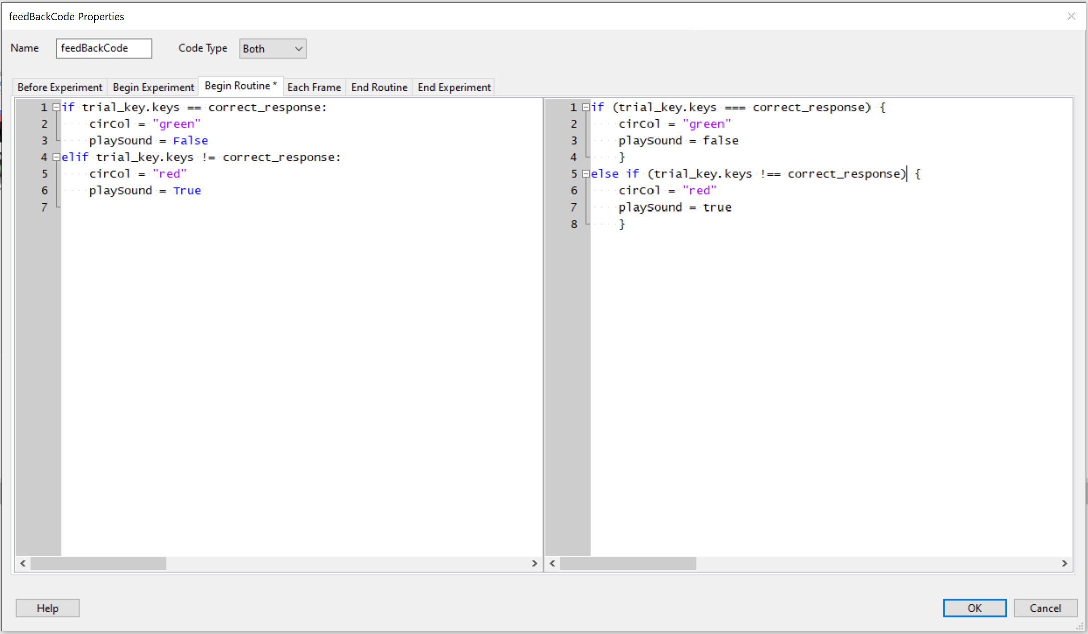This screenshot has height=634, width=1088.
Task: Collapse the Python 'if' fold marker, line 1
Action: [57, 107]
